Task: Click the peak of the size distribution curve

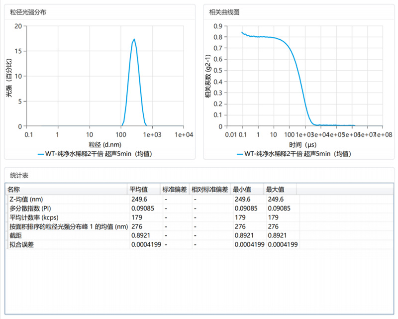Action: tap(134, 39)
